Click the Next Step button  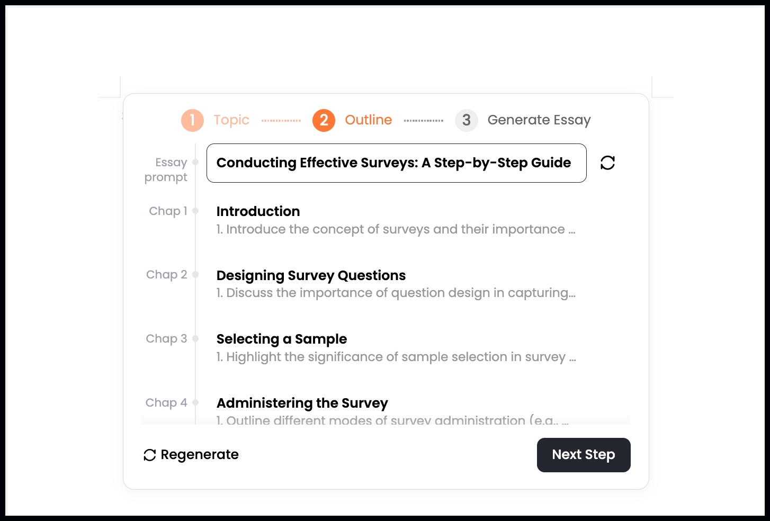point(584,455)
